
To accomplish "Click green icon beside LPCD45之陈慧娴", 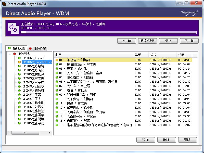I will coord(19,66).
